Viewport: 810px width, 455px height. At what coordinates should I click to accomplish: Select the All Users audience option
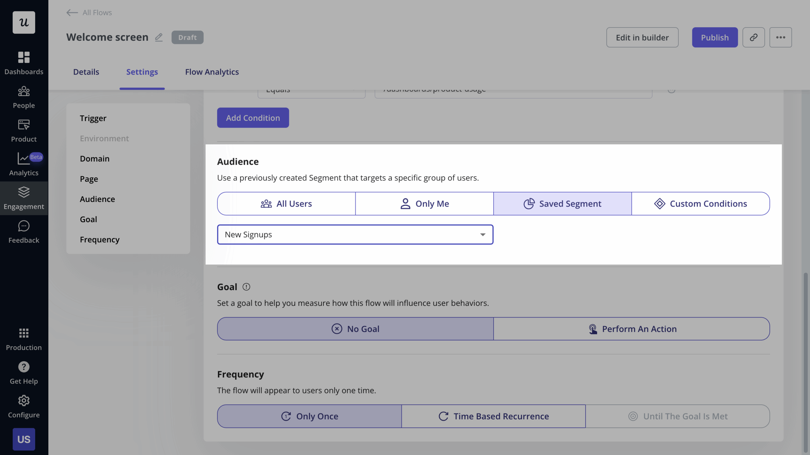[x=286, y=203]
